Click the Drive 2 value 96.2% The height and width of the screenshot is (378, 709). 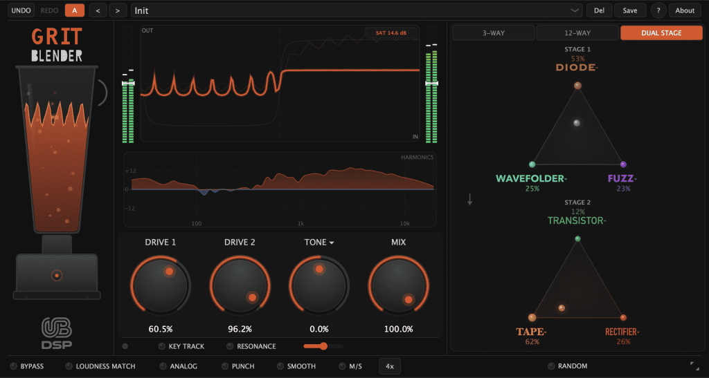tap(240, 329)
